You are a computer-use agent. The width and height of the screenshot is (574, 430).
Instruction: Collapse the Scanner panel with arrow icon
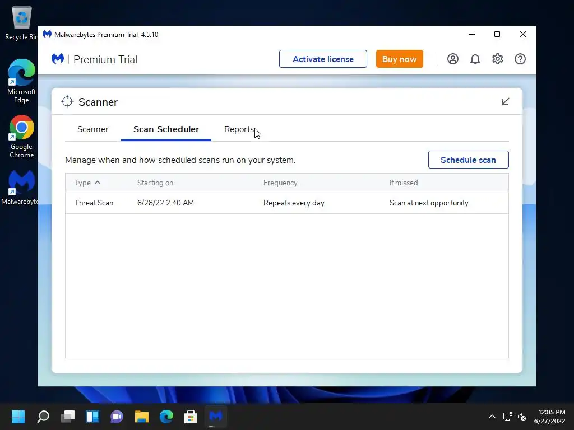tap(505, 102)
